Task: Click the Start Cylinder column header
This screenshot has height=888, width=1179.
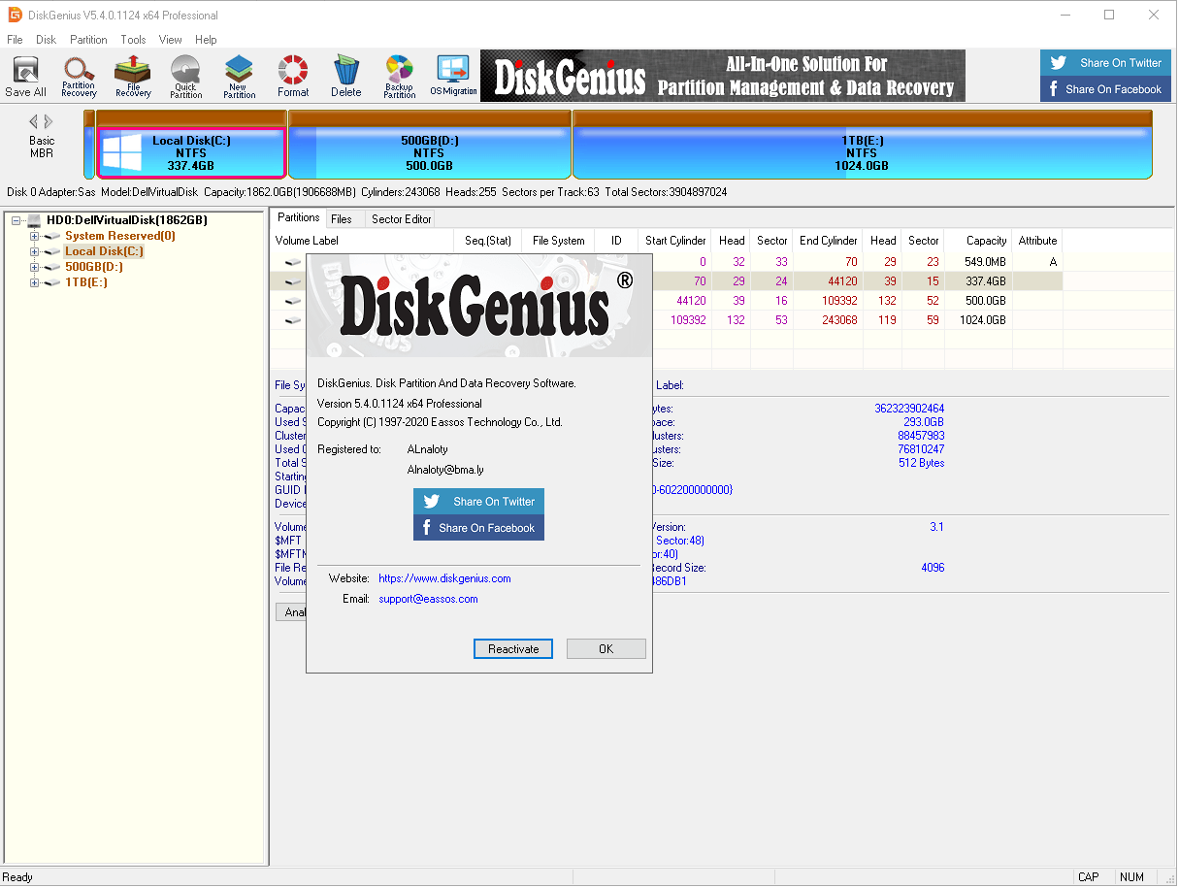Action: pos(674,241)
